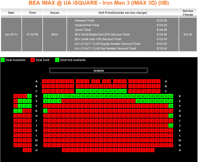Select available seat 12 in row C
This screenshot has width=198, height=162.
pos(78,91)
